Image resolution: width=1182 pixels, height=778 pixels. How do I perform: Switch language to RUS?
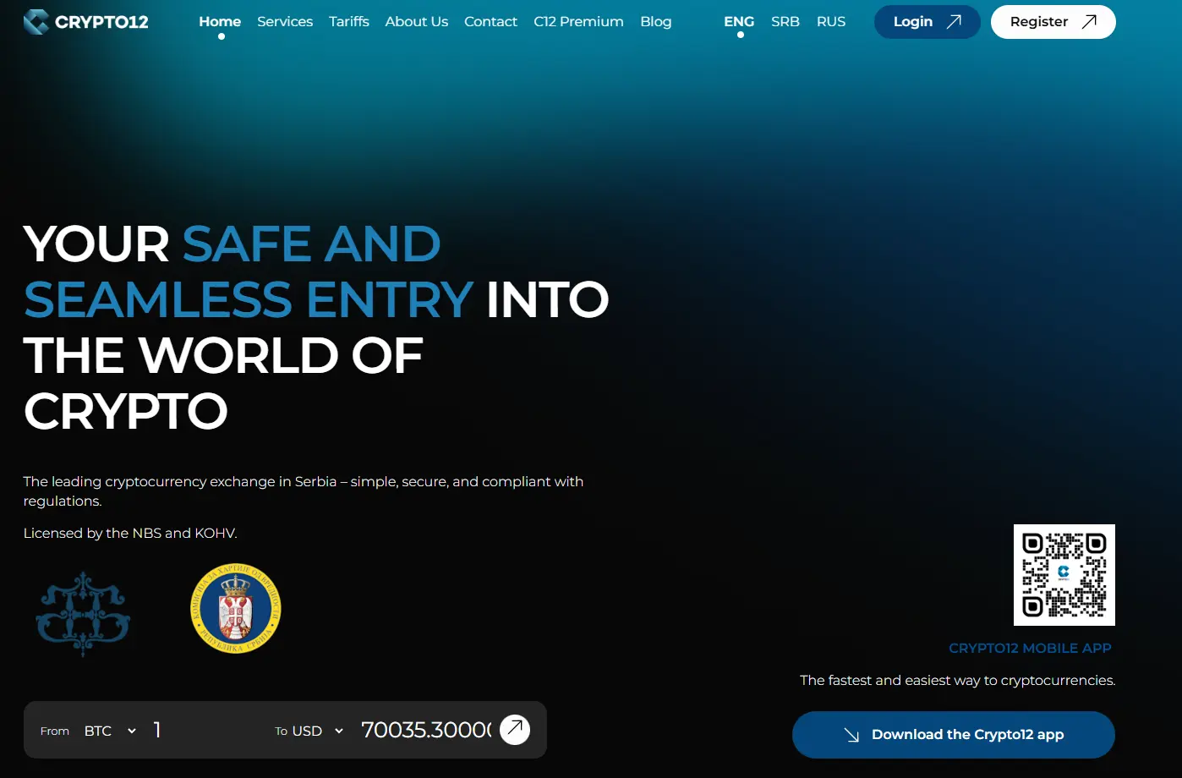(830, 22)
